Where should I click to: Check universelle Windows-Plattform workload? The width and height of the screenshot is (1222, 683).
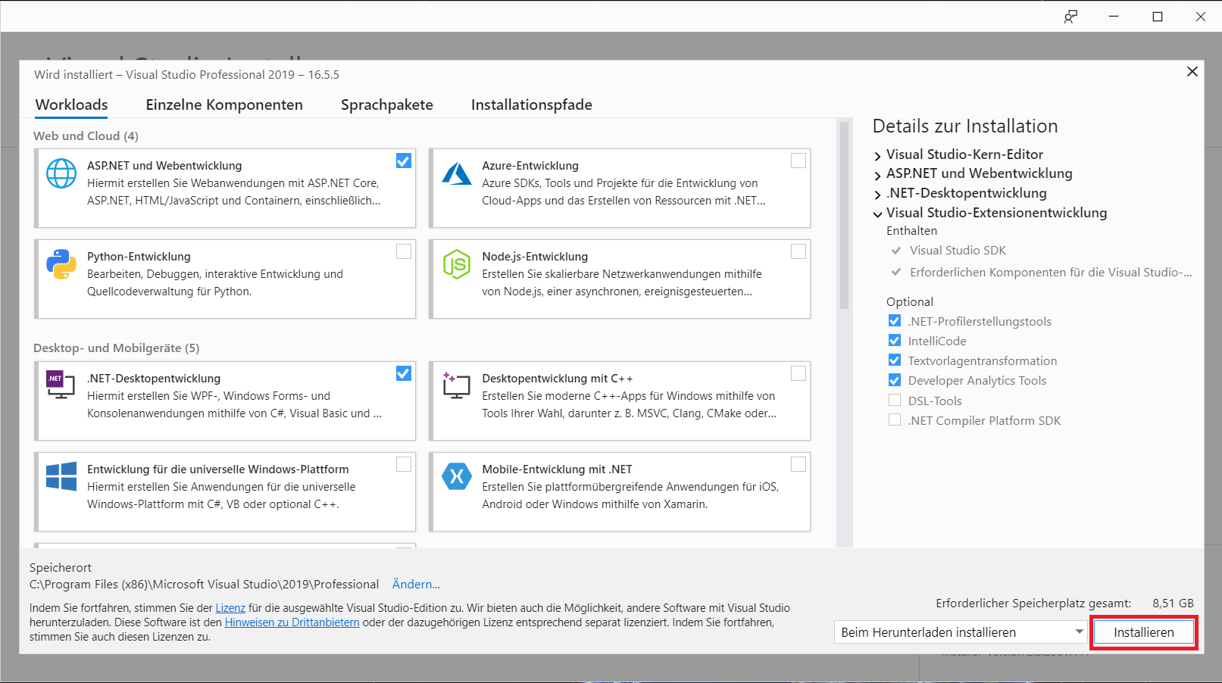point(404,464)
